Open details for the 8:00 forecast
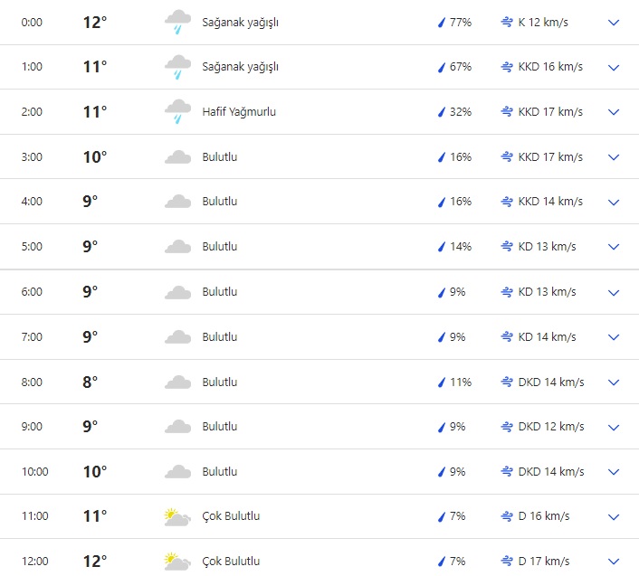This screenshot has height=576, width=639. 614,382
